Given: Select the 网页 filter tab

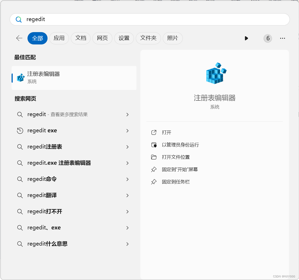Looking at the screenshot, I should pyautogui.click(x=102, y=38).
